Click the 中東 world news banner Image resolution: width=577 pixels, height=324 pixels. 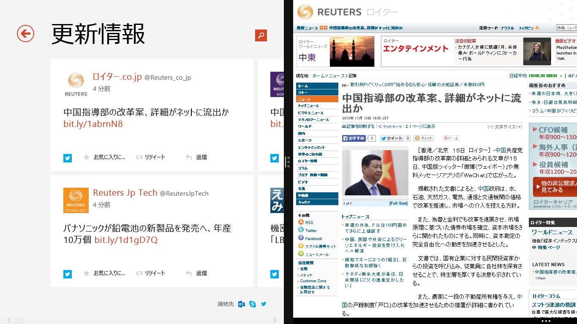click(x=335, y=51)
